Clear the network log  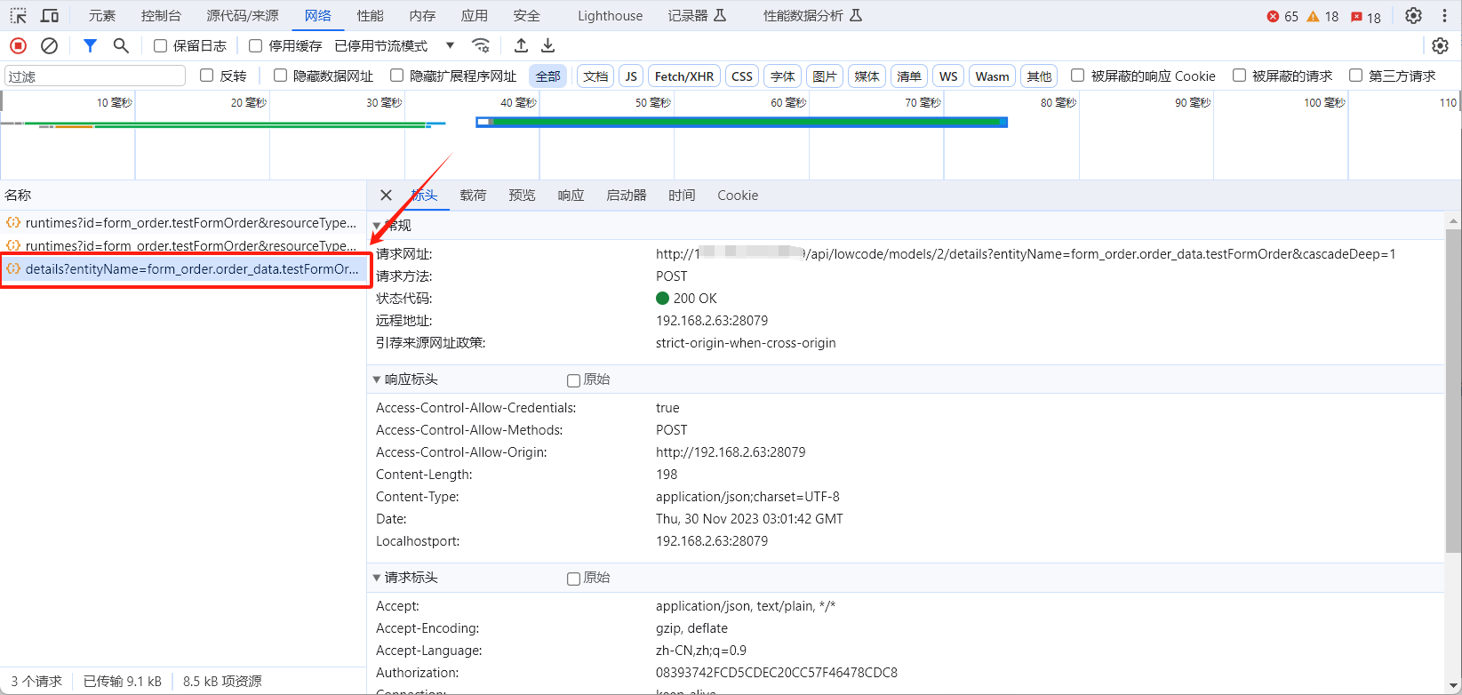pos(50,45)
